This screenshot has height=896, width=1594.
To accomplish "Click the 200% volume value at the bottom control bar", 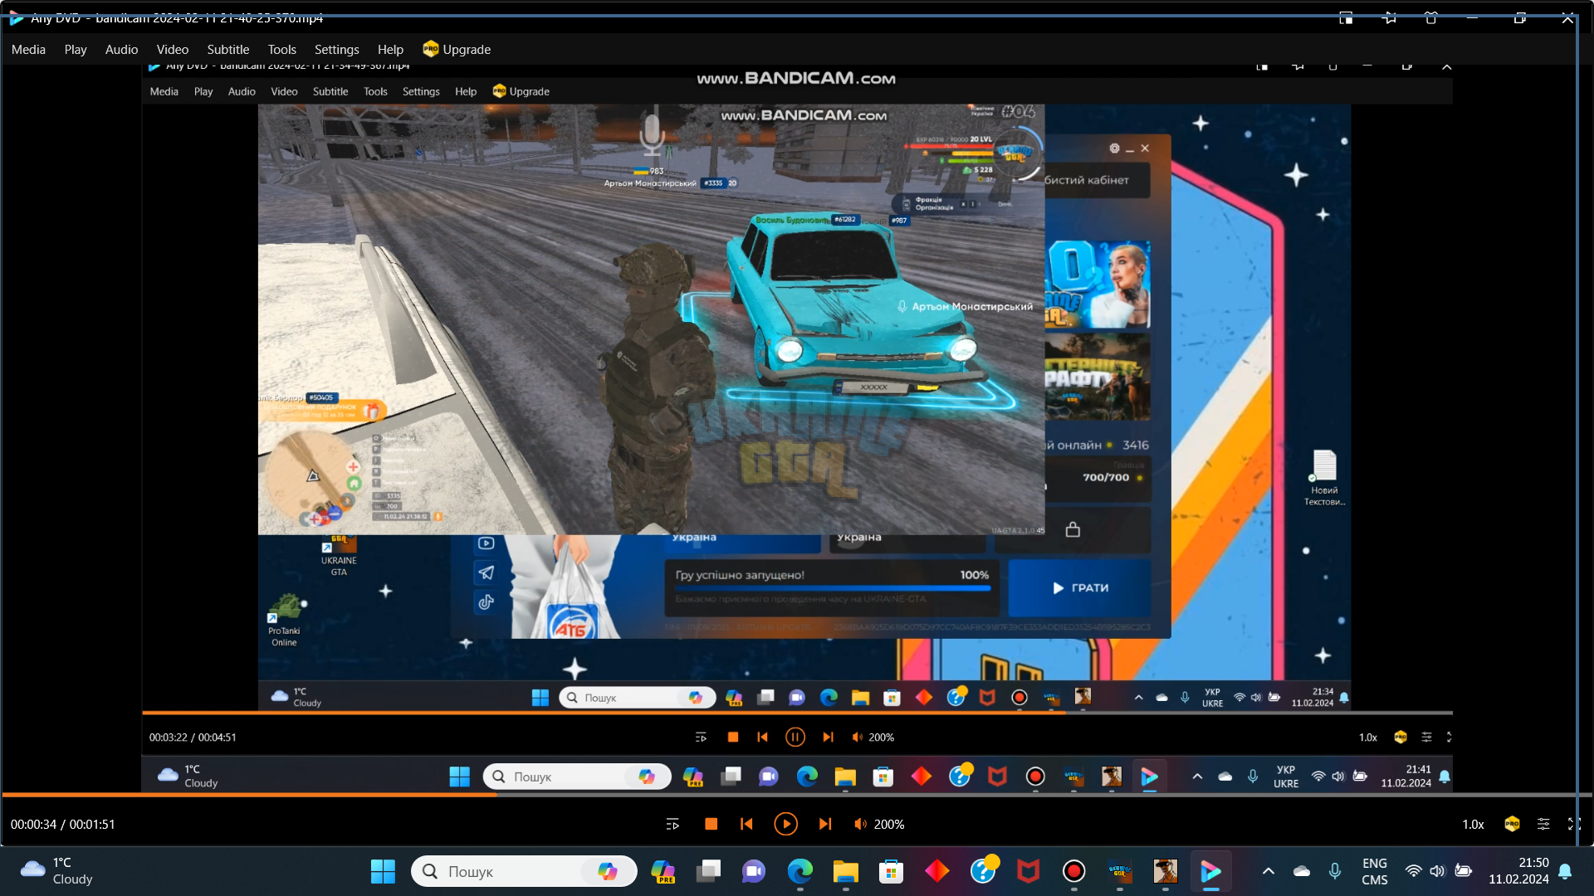I will coord(889,825).
